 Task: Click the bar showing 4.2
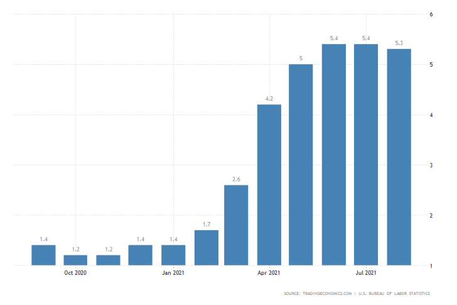click(x=269, y=185)
